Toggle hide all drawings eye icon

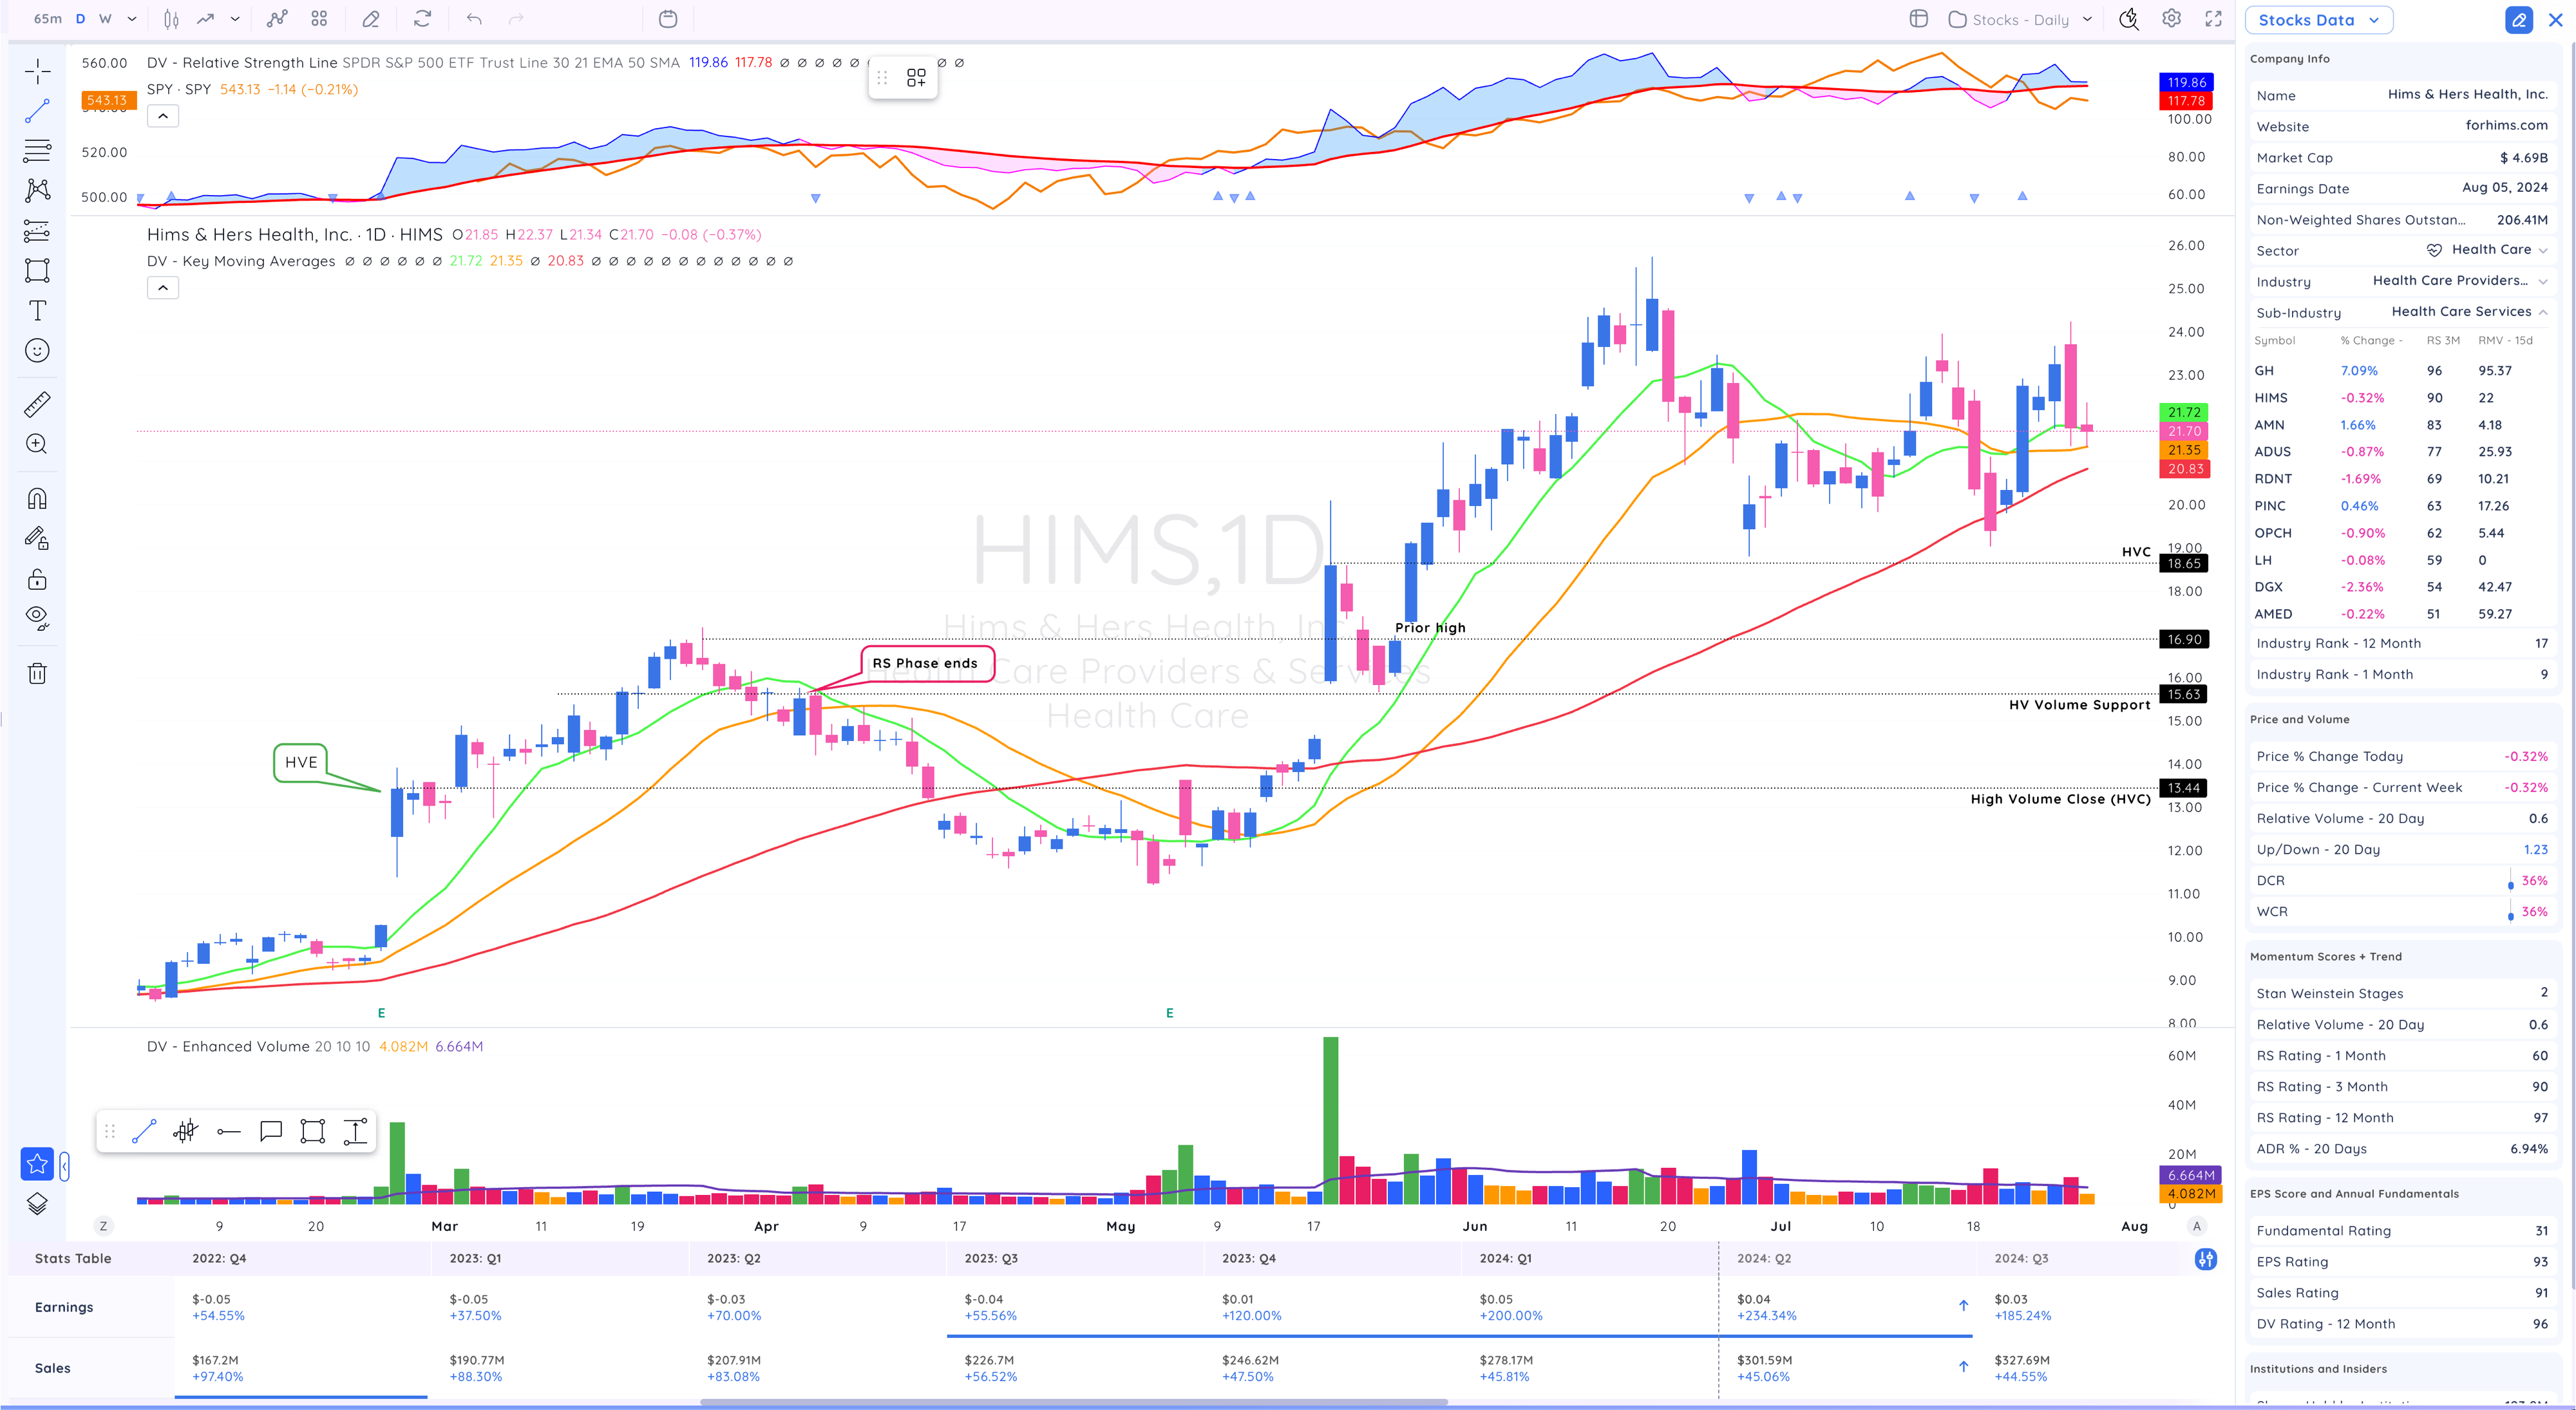coord(37,618)
